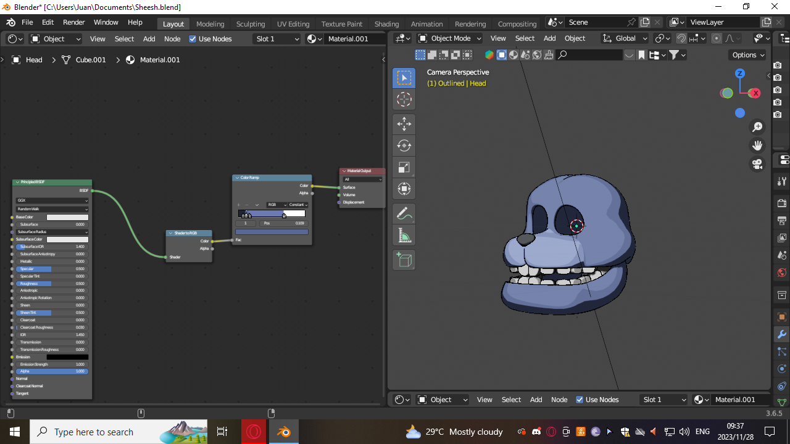Screen dimensions: 790x444
Task: Open the File menu
Action: 27,22
